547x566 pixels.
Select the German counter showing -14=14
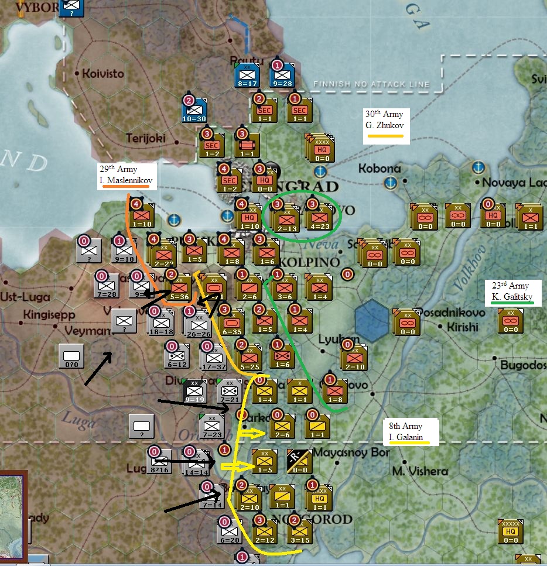[x=196, y=463]
